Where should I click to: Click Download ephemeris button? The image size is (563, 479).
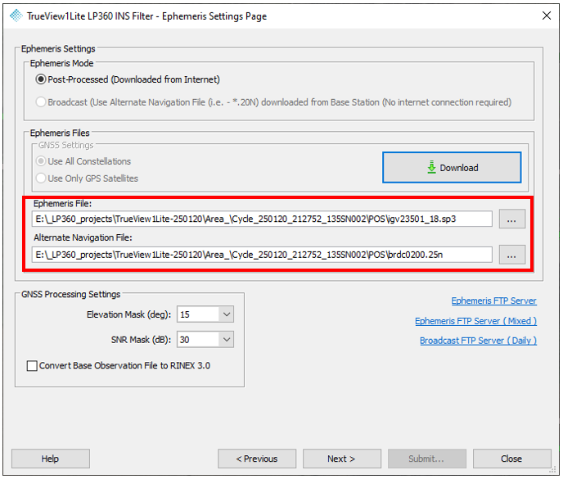click(x=452, y=168)
